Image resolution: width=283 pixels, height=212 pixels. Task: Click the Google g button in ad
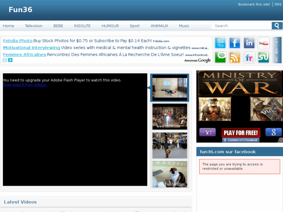coord(273,132)
